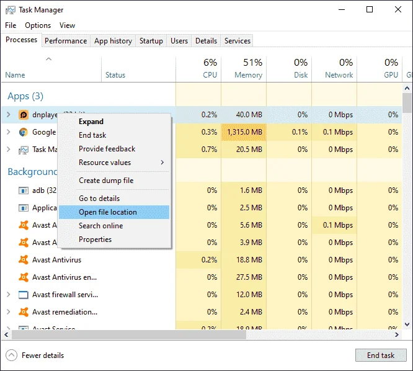Click the 40.0 MB memory cell
The height and width of the screenshot is (371, 413).
244,115
